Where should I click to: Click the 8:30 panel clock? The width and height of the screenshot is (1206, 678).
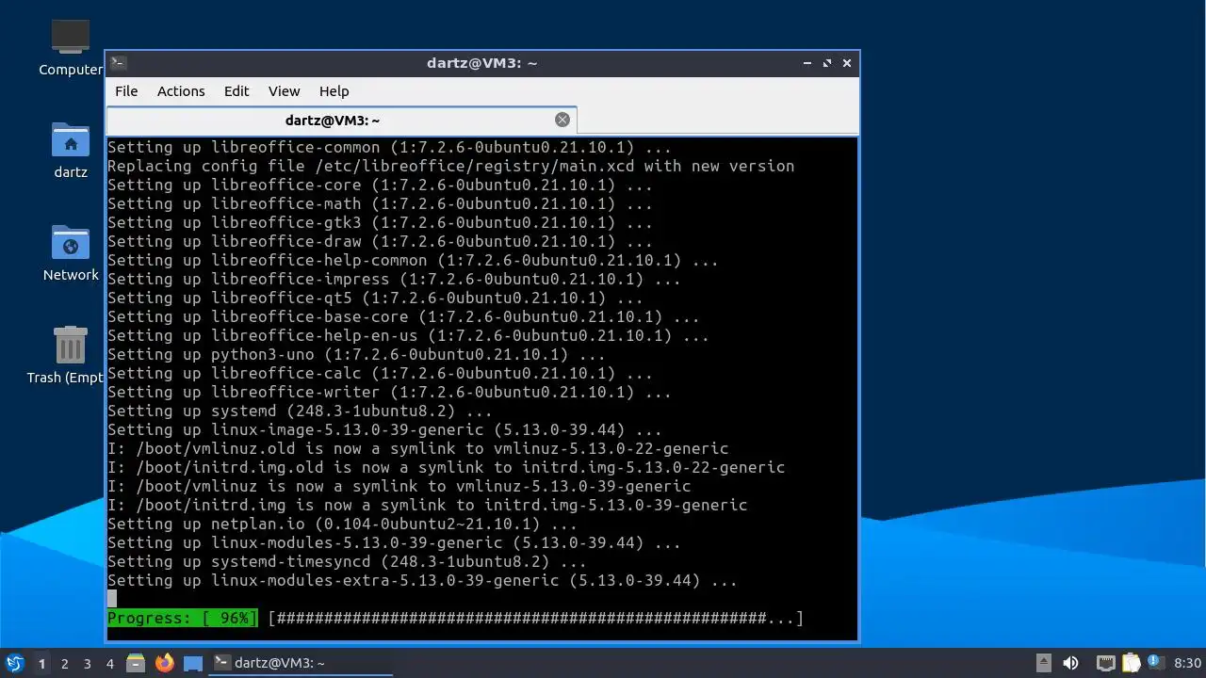point(1188,663)
